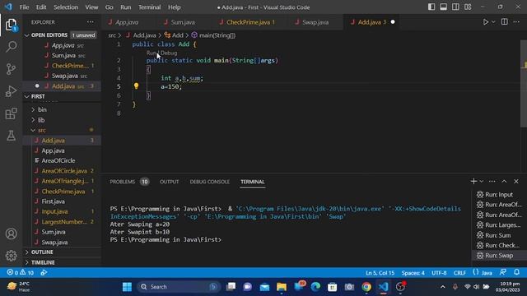
Task: Open the Terminal menu
Action: (150, 7)
